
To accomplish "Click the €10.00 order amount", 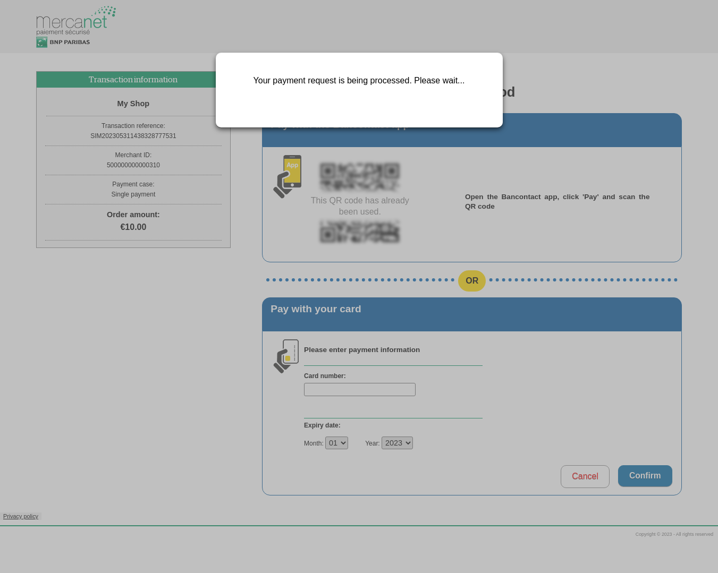I will 133,227.
